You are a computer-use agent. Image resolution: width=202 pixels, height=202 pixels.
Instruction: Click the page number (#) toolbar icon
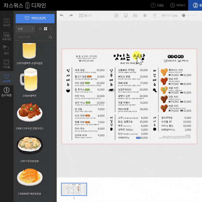116,15
